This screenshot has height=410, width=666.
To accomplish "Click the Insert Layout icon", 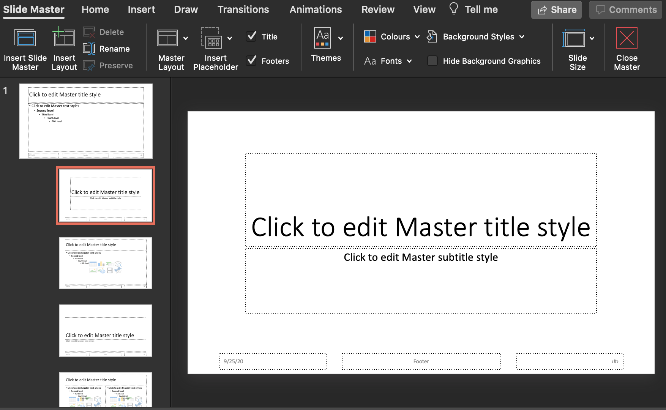I will [x=64, y=38].
